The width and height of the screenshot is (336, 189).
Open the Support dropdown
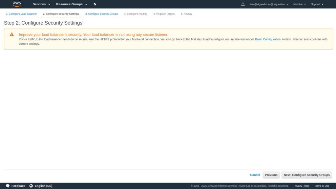point(317,4)
